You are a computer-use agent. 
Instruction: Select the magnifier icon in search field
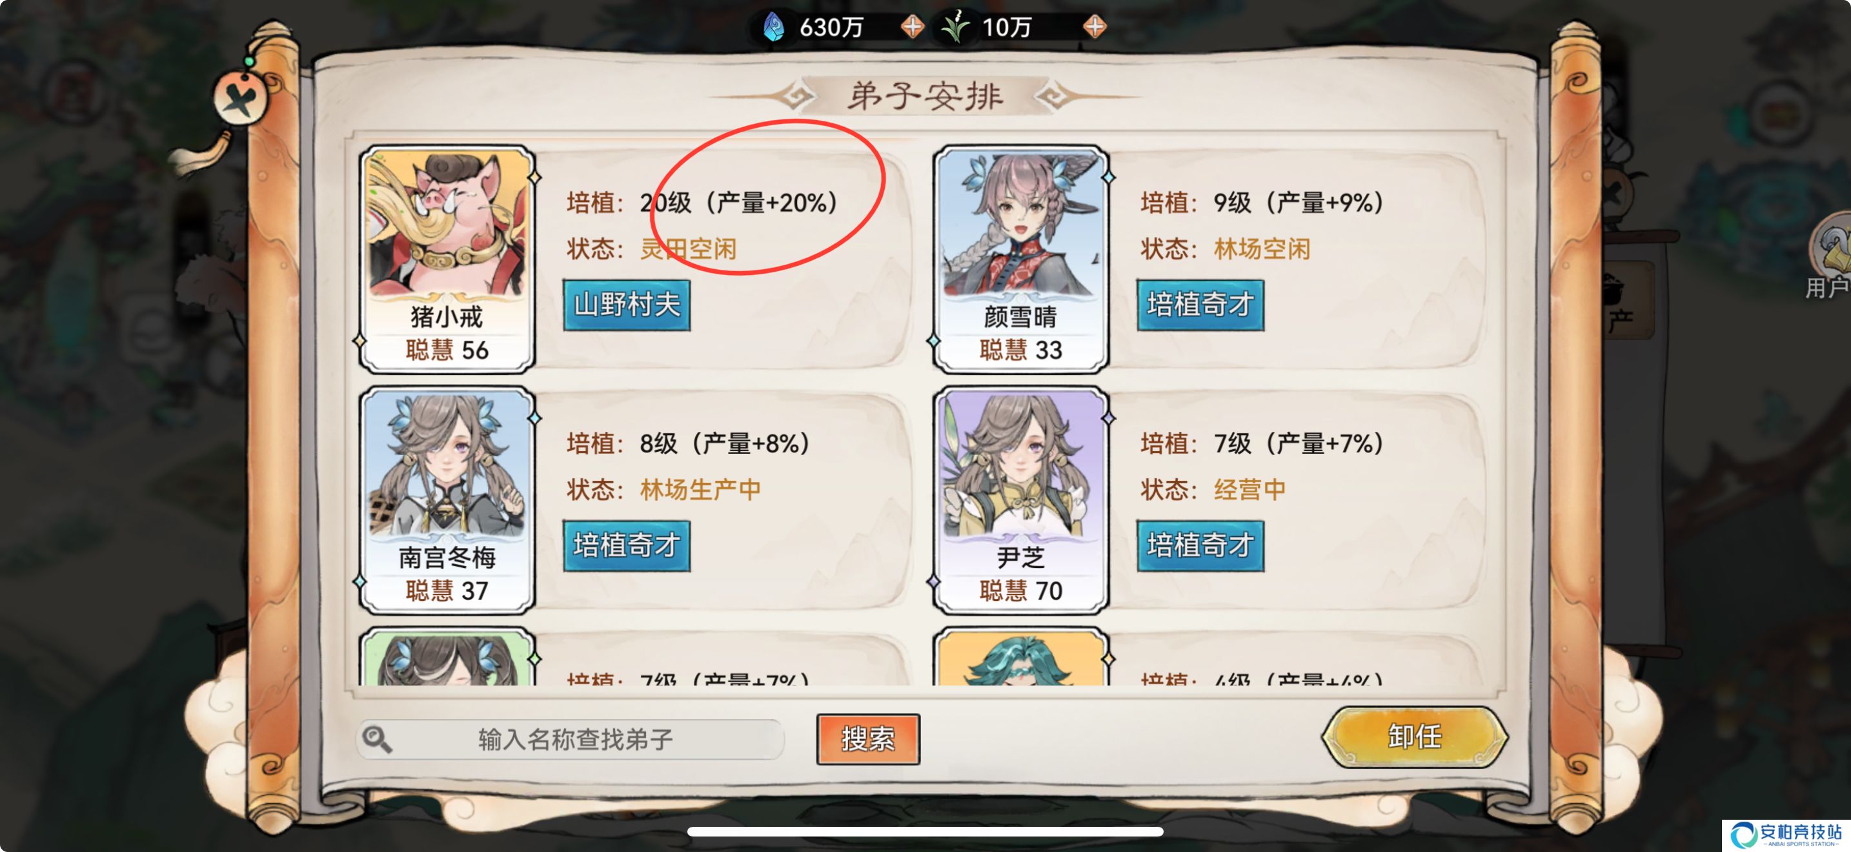tap(376, 738)
